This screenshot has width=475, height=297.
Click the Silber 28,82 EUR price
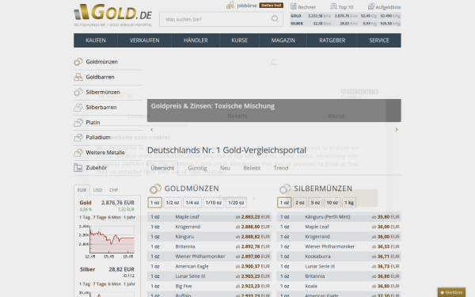click(121, 269)
